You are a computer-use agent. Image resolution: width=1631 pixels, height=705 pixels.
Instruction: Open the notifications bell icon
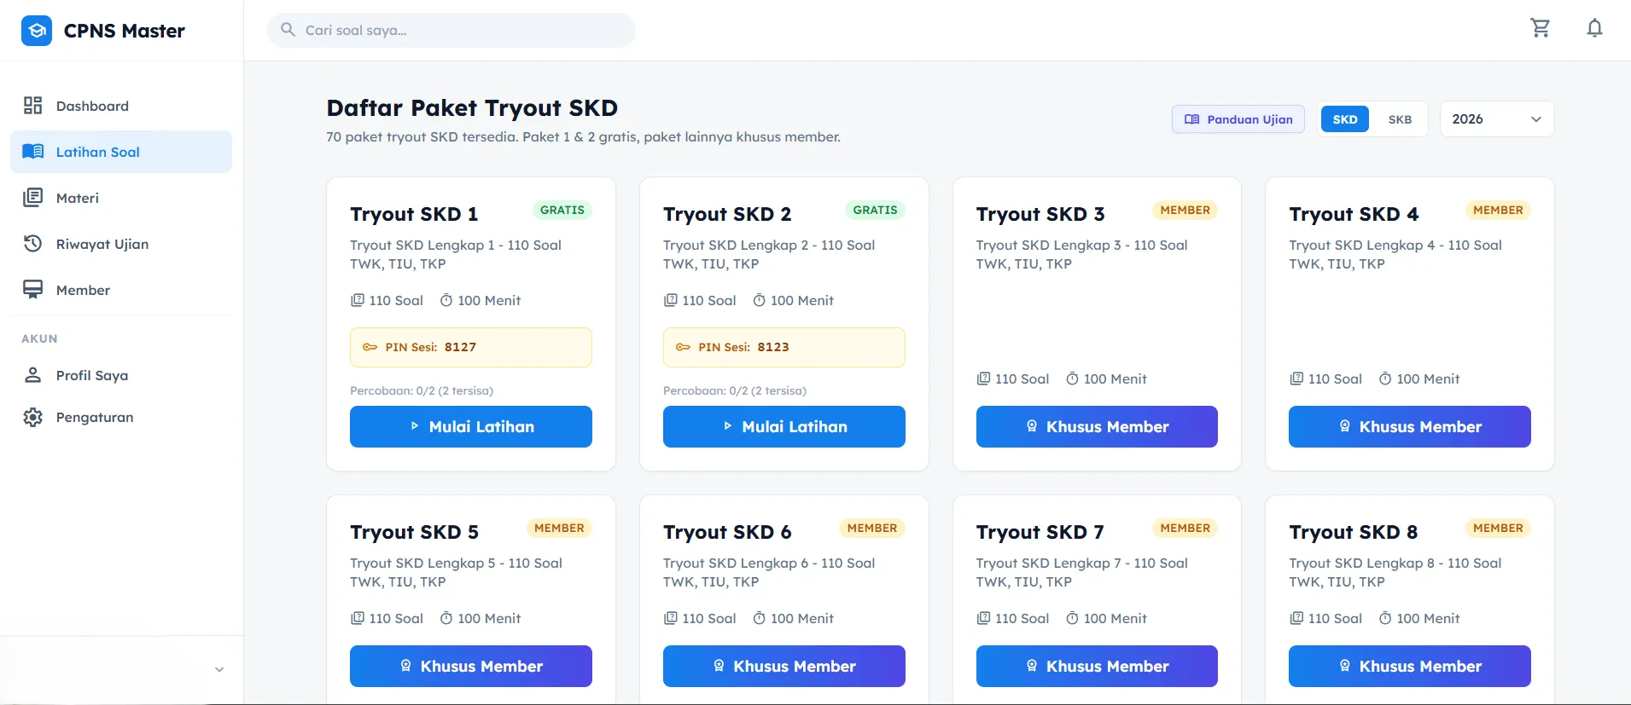pos(1594,28)
